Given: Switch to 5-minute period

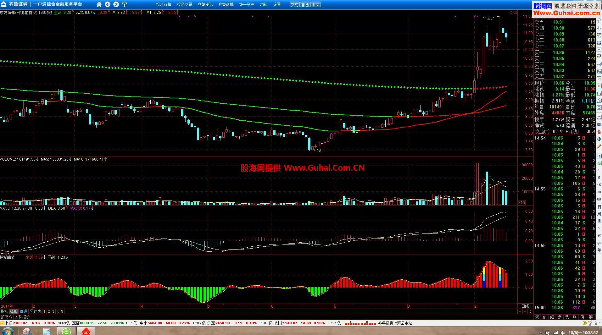Looking at the screenshot, I should coord(599,178).
